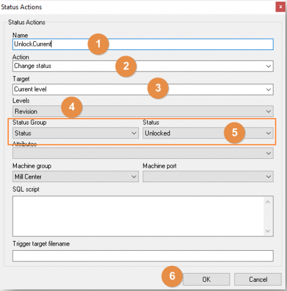Click the SQL script scrollbar down arrow
The height and width of the screenshot is (291, 287).
(268, 231)
